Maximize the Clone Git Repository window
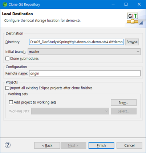This screenshot has height=153, width=146. tap(126, 4)
